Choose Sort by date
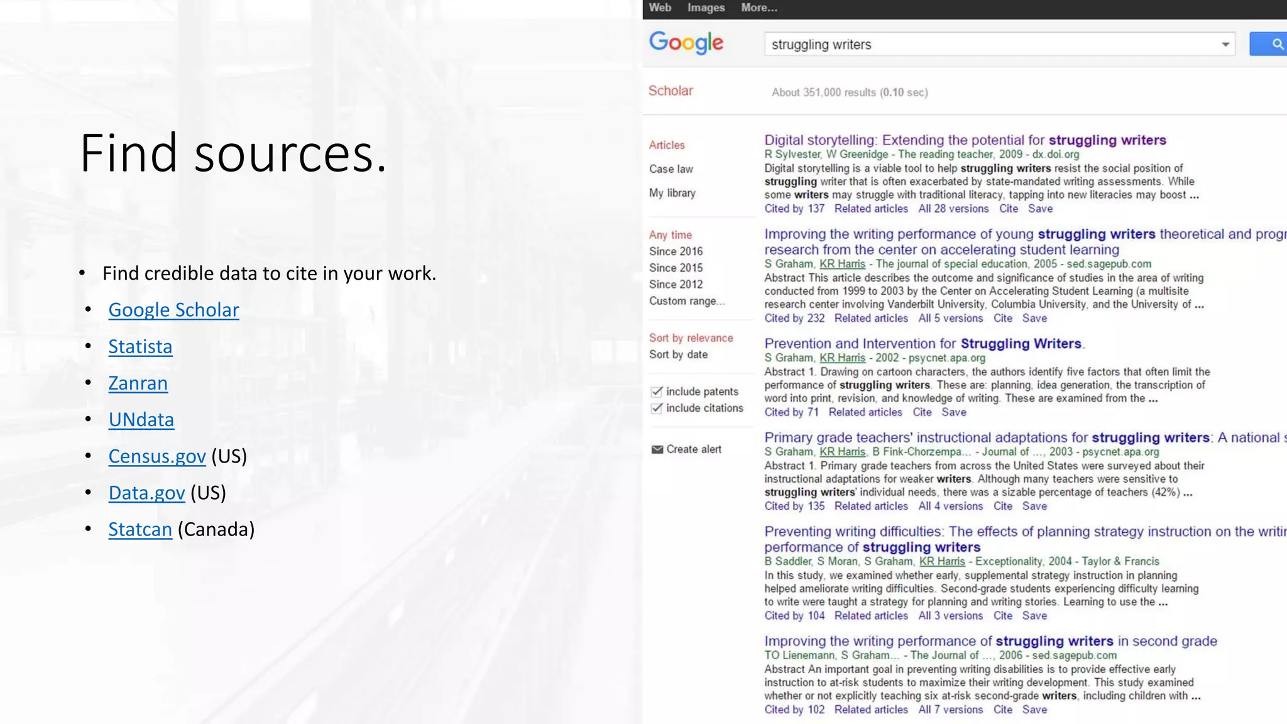This screenshot has width=1287, height=724. [679, 354]
